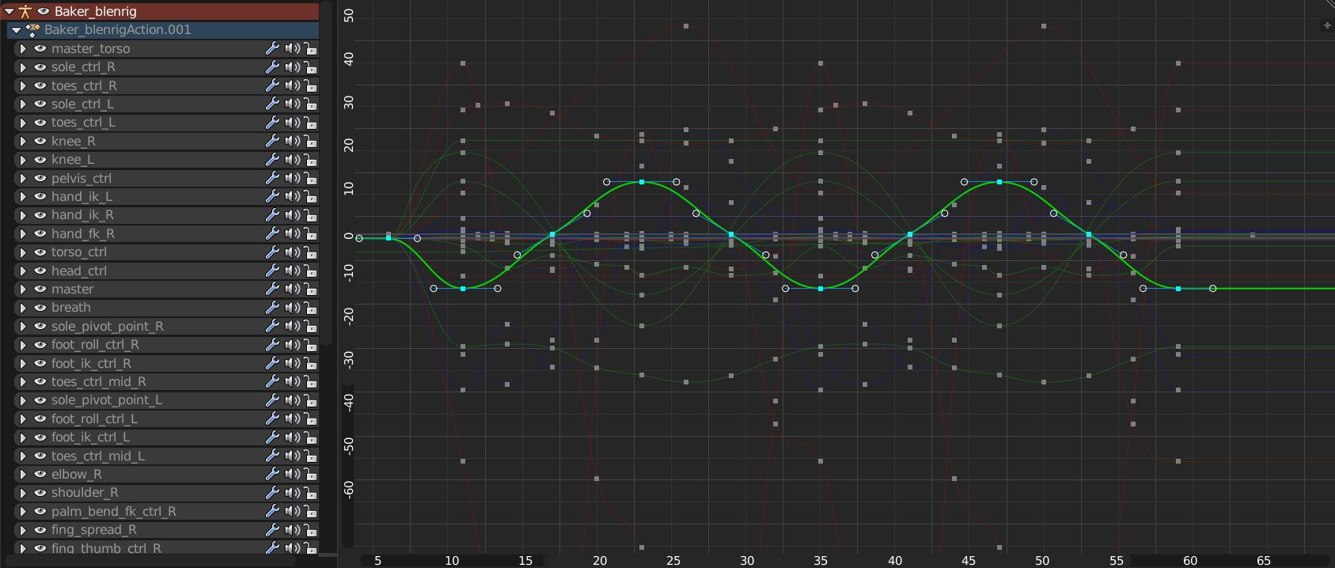
Task: Toggle mute speaker on sole_pivot_point_R
Action: (292, 326)
